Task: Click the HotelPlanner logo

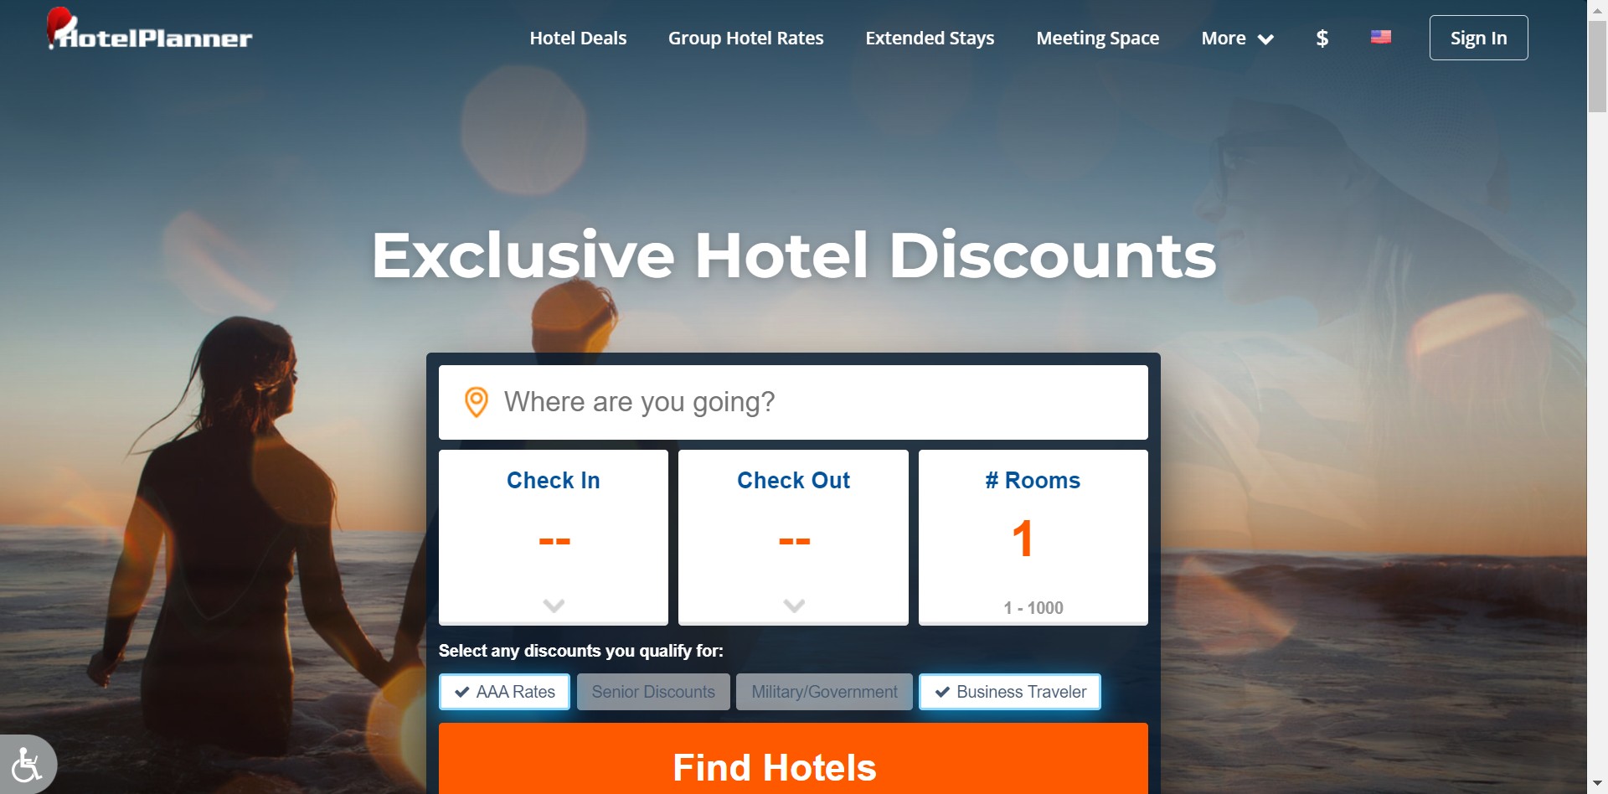Action: tap(150, 30)
